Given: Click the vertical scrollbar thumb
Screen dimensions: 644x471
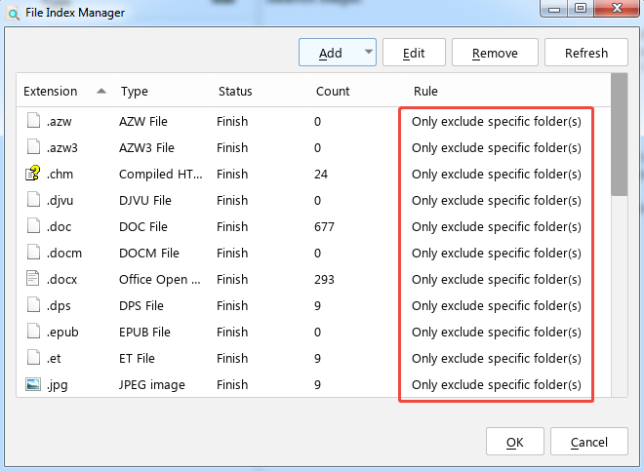Looking at the screenshot, I should point(619,137).
